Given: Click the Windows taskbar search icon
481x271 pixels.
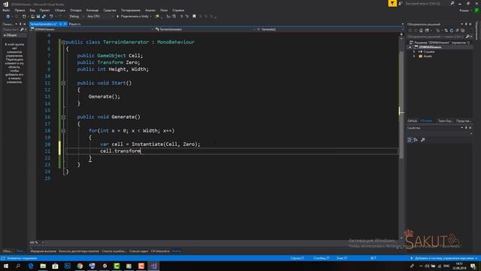Looking at the screenshot, I should [18, 266].
